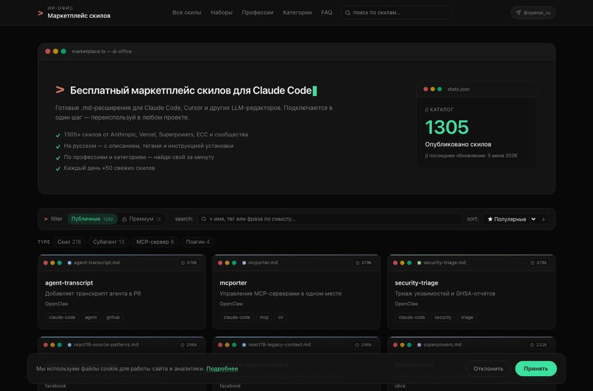Navigate to Категории
Image resolution: width=593 pixels, height=391 pixels.
point(297,13)
